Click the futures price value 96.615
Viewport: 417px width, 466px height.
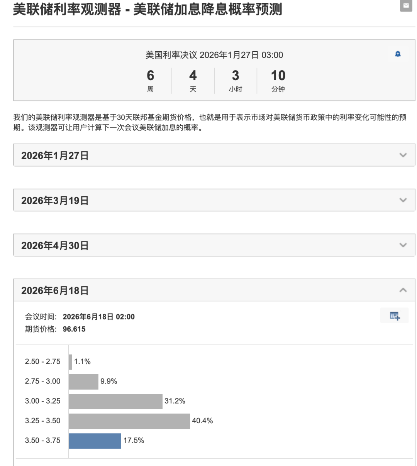click(x=74, y=329)
